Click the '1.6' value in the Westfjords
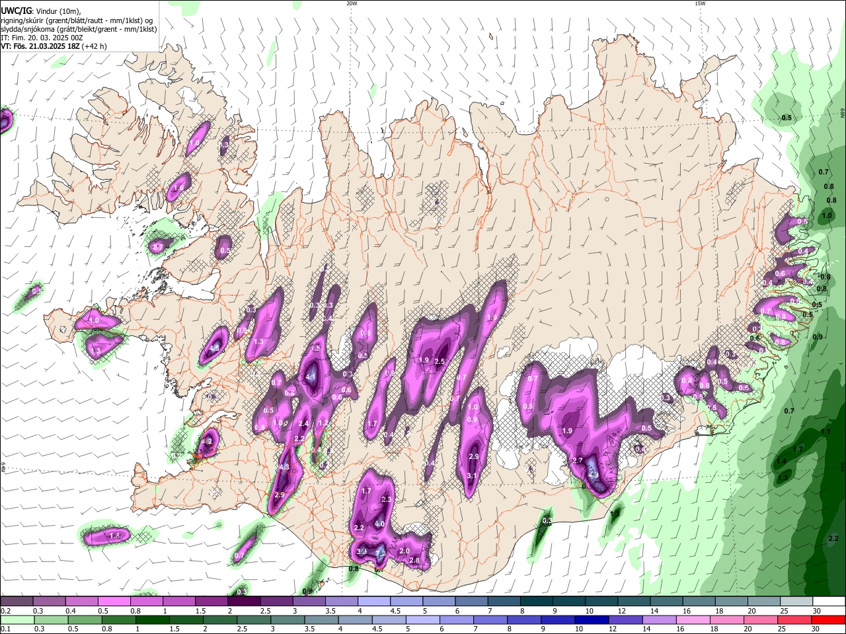Screen dimensions: 846x634 pos(178,188)
